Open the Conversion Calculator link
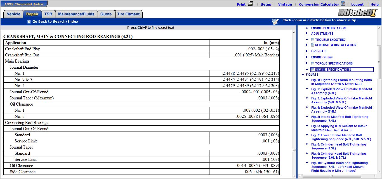This screenshot has height=179, width=382. (x=319, y=4)
